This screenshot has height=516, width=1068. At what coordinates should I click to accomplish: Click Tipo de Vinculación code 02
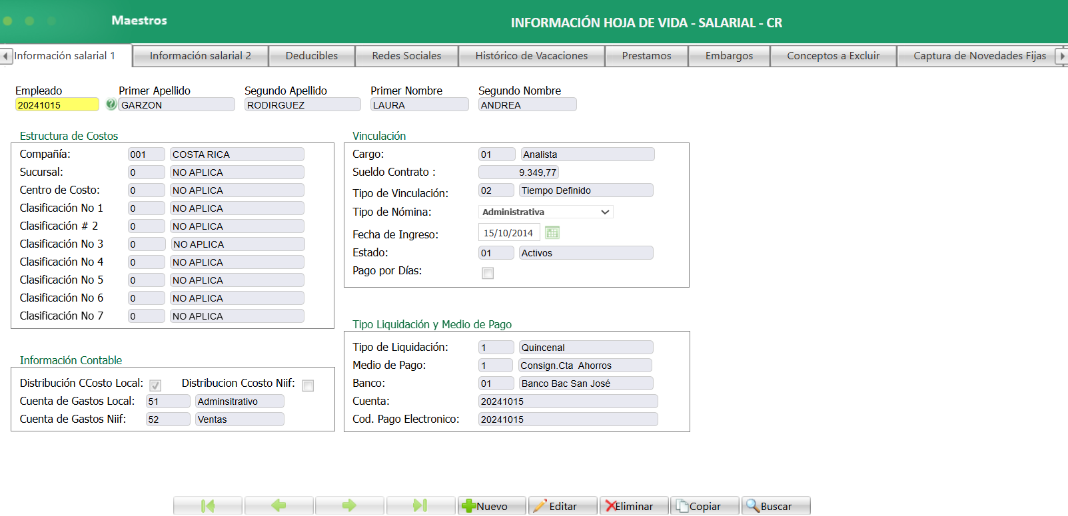pyautogui.click(x=496, y=190)
